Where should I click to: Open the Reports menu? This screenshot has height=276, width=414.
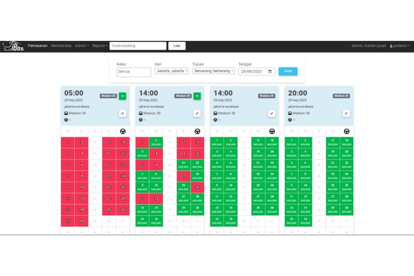[99, 46]
